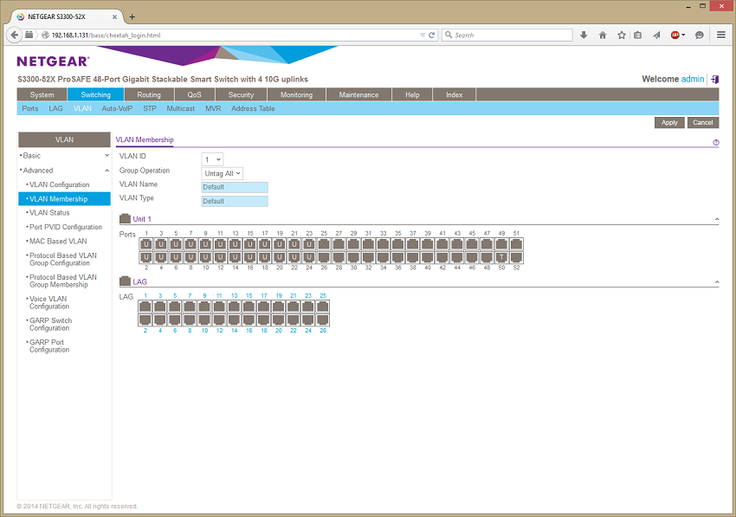This screenshot has width=736, height=517.
Task: Select the LAG 13 port icon
Action: [x=234, y=307]
